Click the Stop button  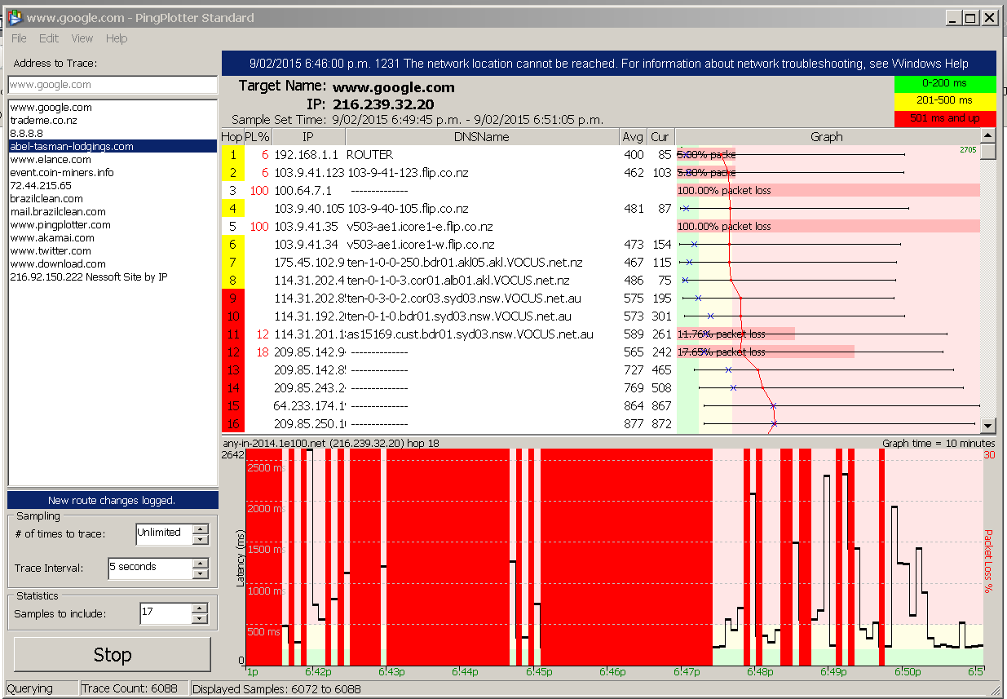113,655
